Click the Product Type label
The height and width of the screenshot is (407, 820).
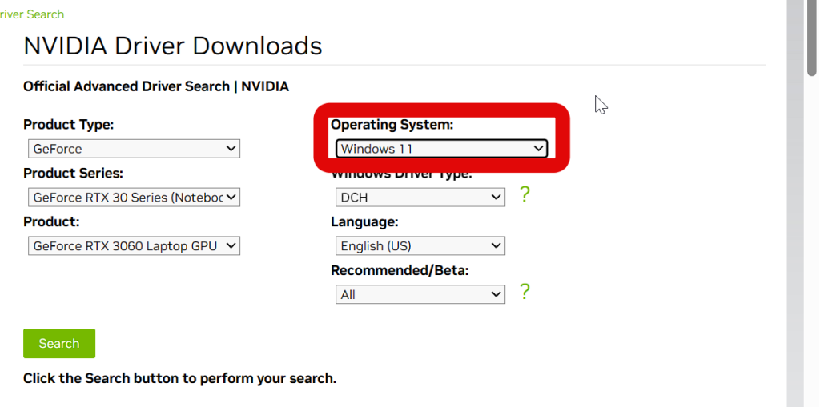69,125
